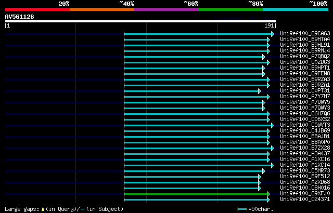Screen dimensions: 333x213
Task: Select the UniRef100_A1XCI6 label
Action: pyautogui.click(x=305, y=159)
